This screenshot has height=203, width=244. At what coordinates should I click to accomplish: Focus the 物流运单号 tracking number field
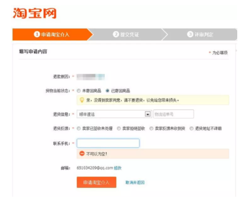[173, 114]
